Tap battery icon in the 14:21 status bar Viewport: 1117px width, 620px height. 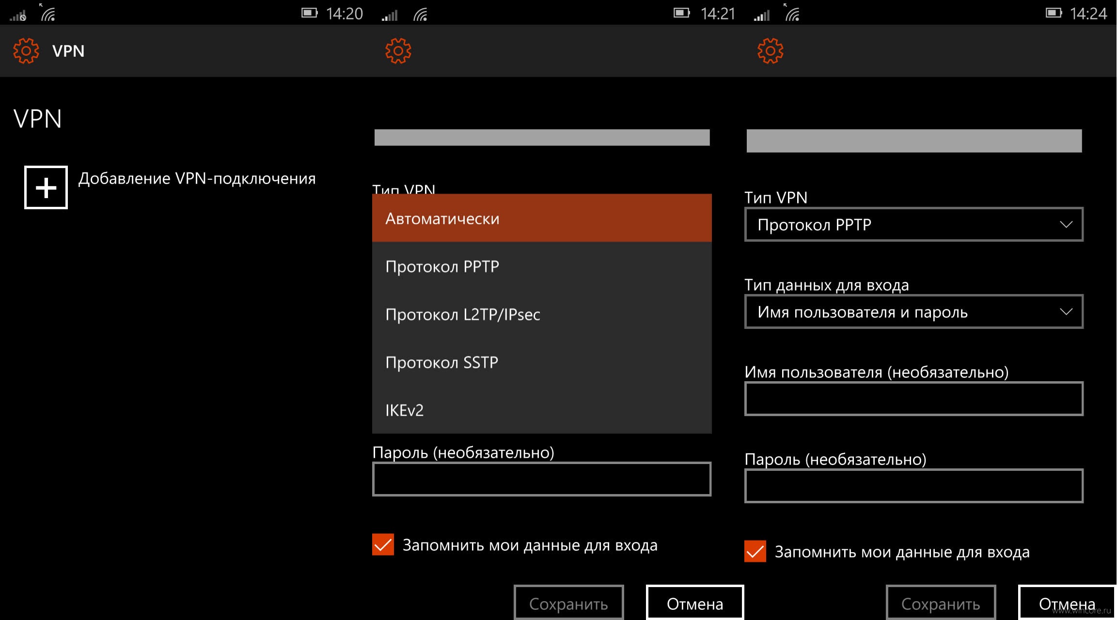[681, 13]
